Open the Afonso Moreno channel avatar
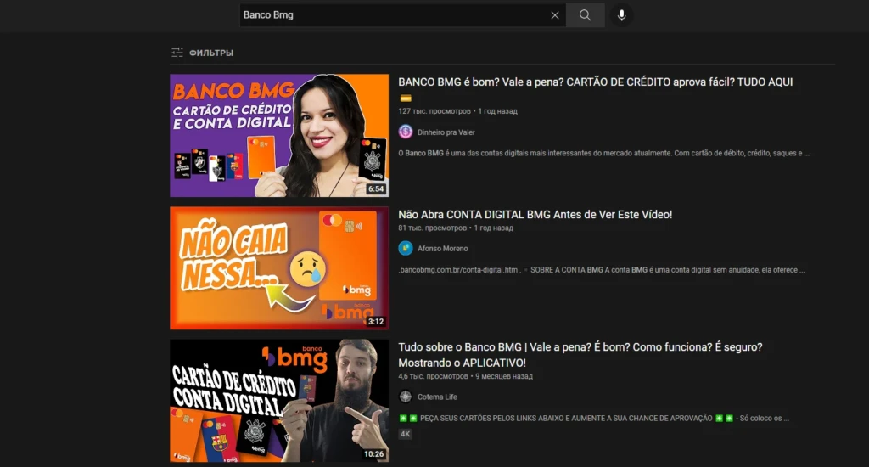 click(406, 249)
